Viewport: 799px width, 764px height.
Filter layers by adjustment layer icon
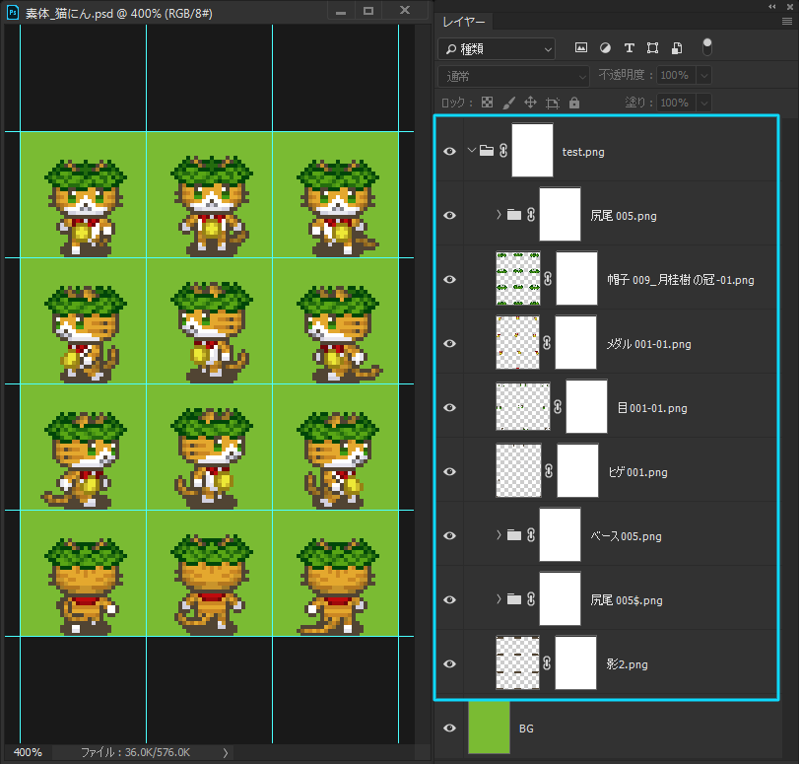coord(605,47)
